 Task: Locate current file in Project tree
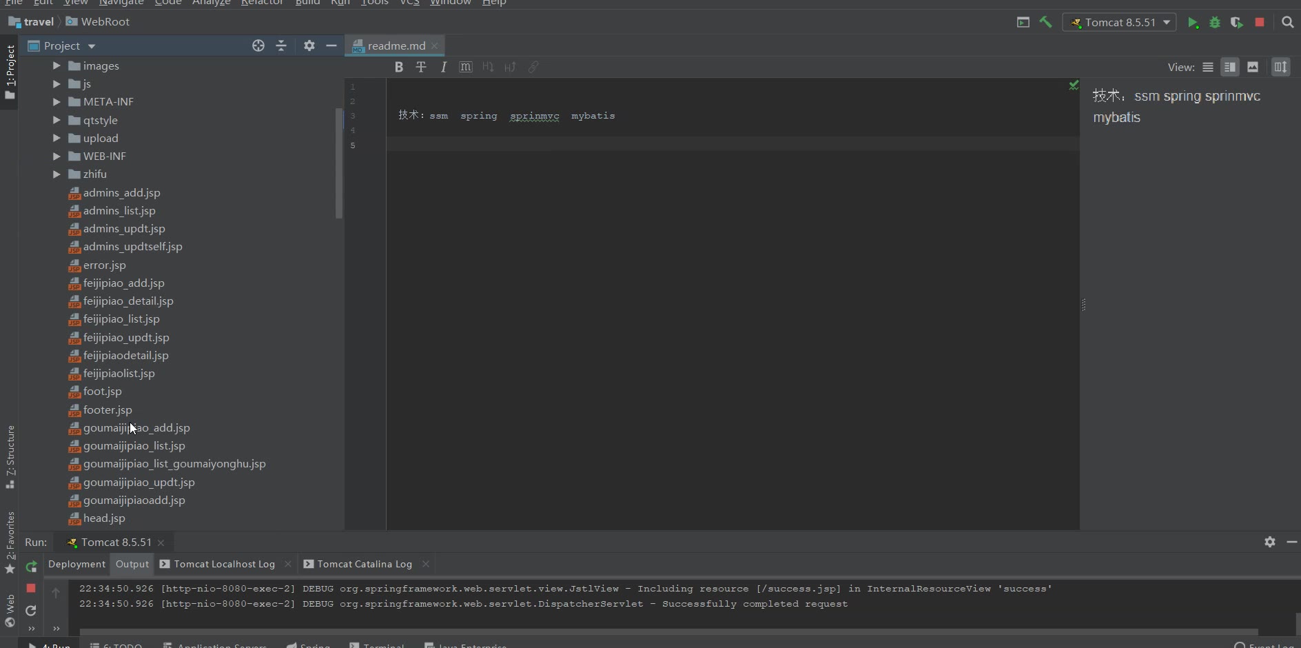click(x=258, y=45)
